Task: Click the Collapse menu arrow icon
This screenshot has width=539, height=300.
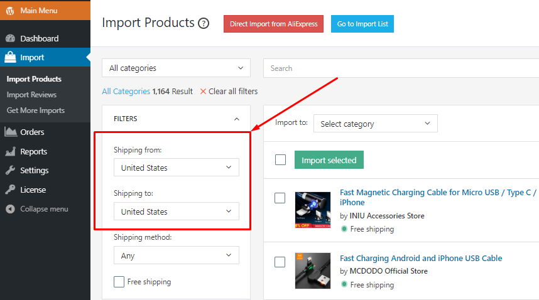Action: (x=10, y=209)
